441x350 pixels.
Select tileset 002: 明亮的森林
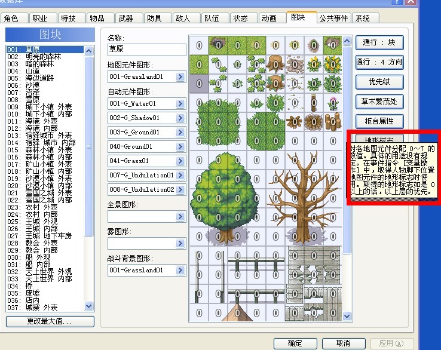coord(45,57)
